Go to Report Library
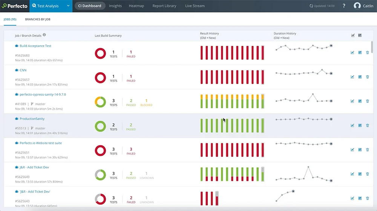 pos(164,6)
